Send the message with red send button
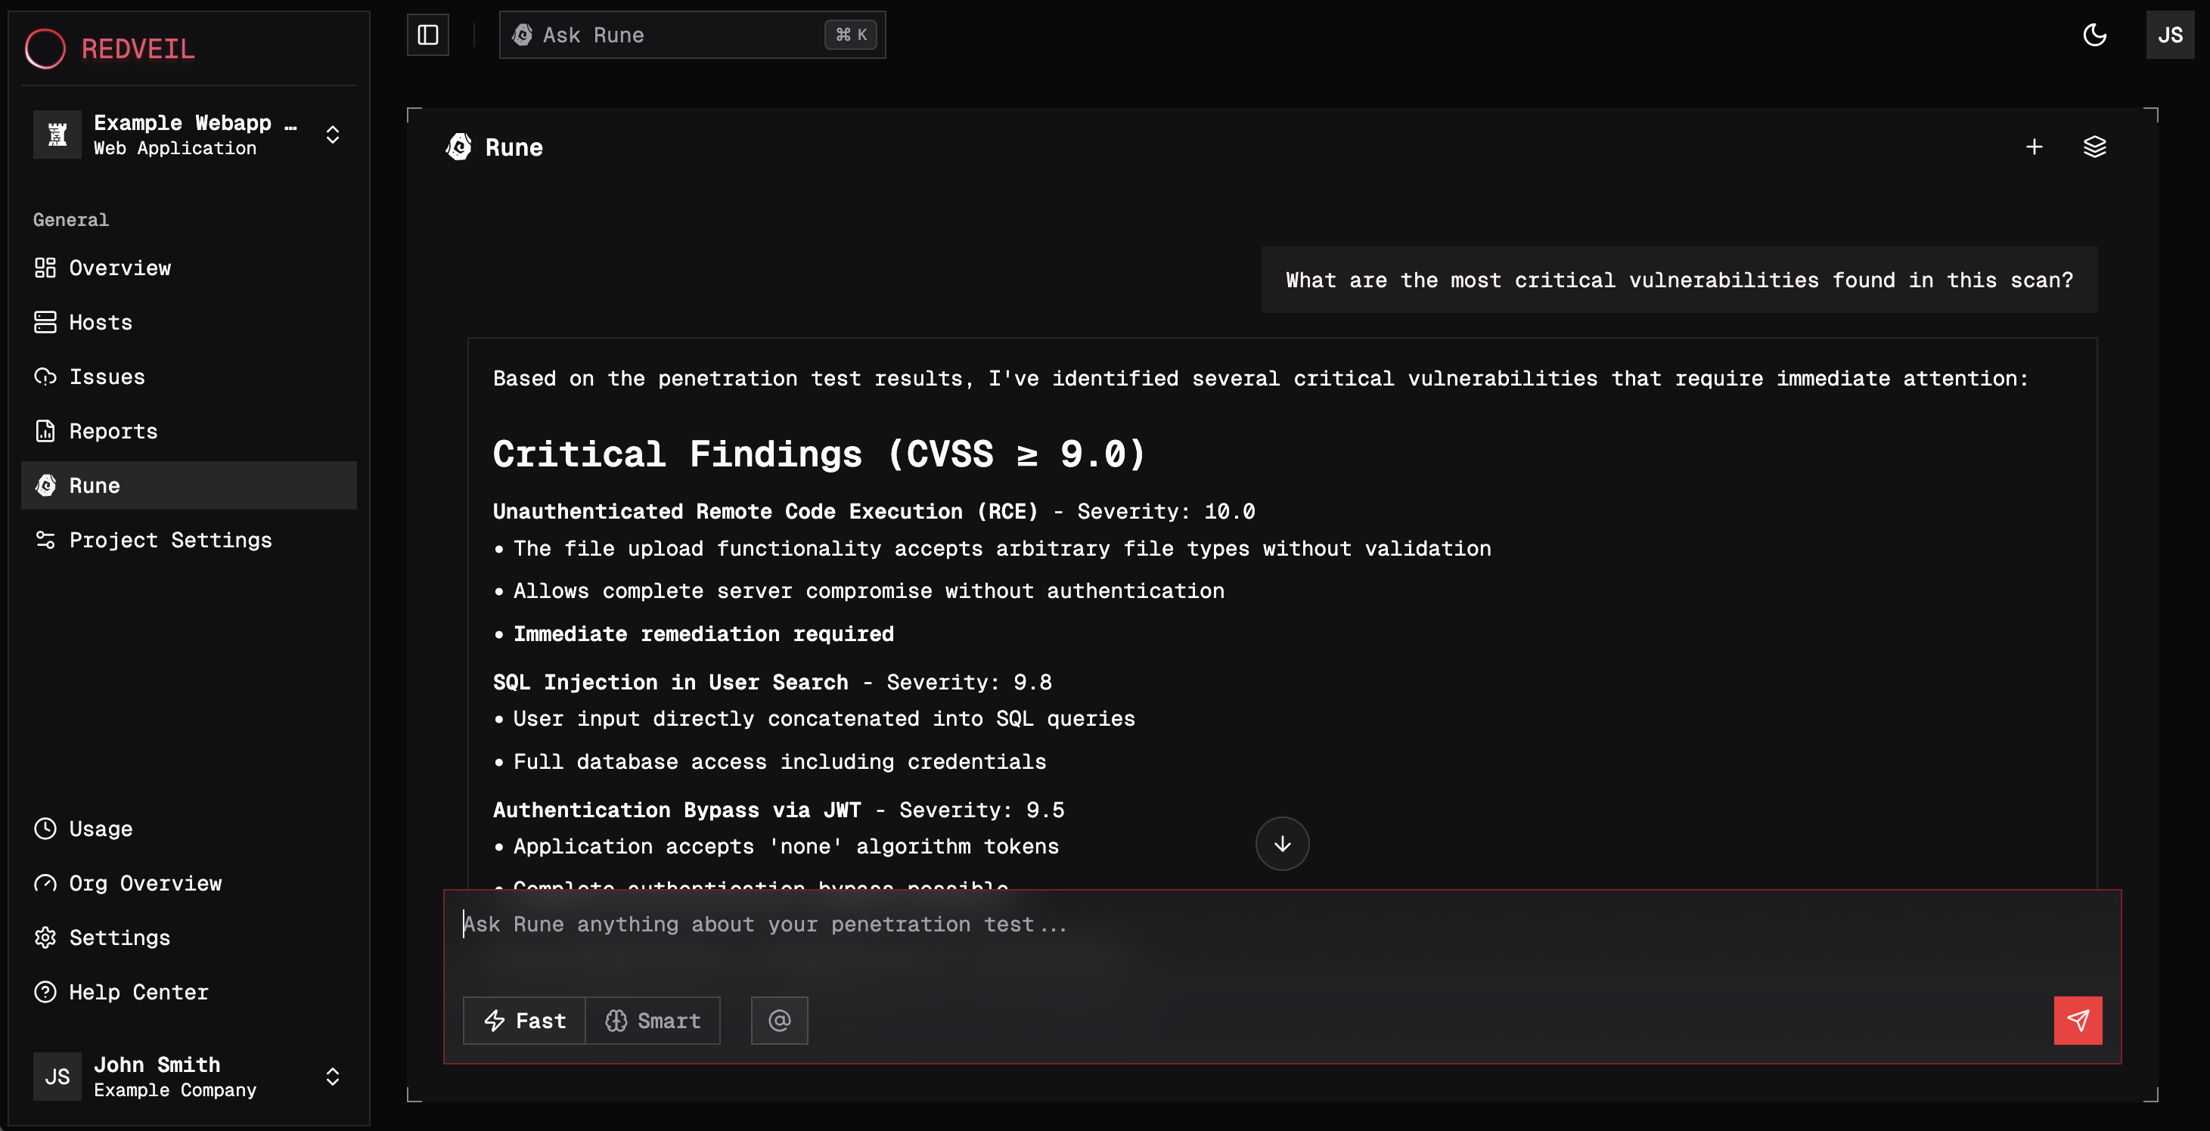 click(x=2077, y=1021)
